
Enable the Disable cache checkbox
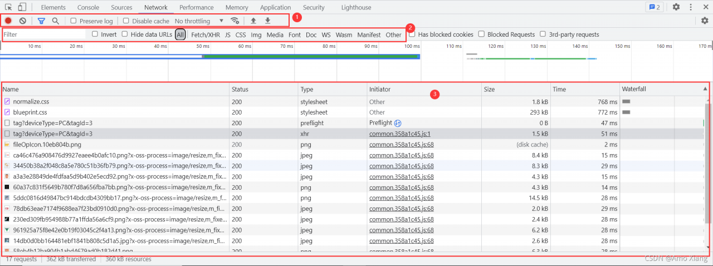[x=126, y=21]
